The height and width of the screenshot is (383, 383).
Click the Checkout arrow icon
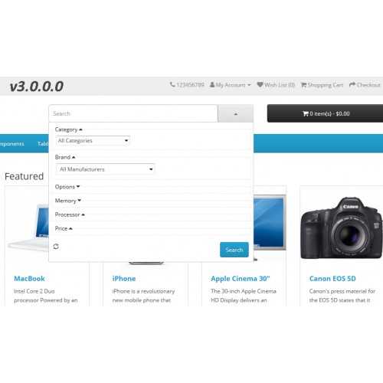[352, 84]
